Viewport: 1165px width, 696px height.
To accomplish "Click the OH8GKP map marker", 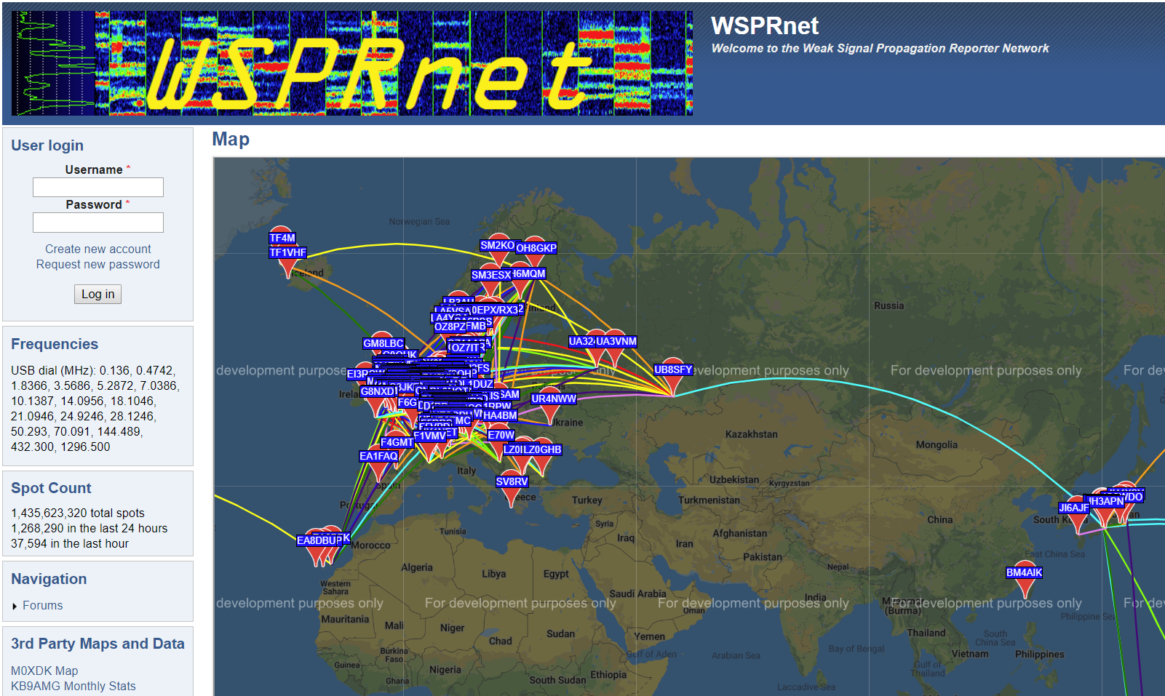I will pos(536,248).
